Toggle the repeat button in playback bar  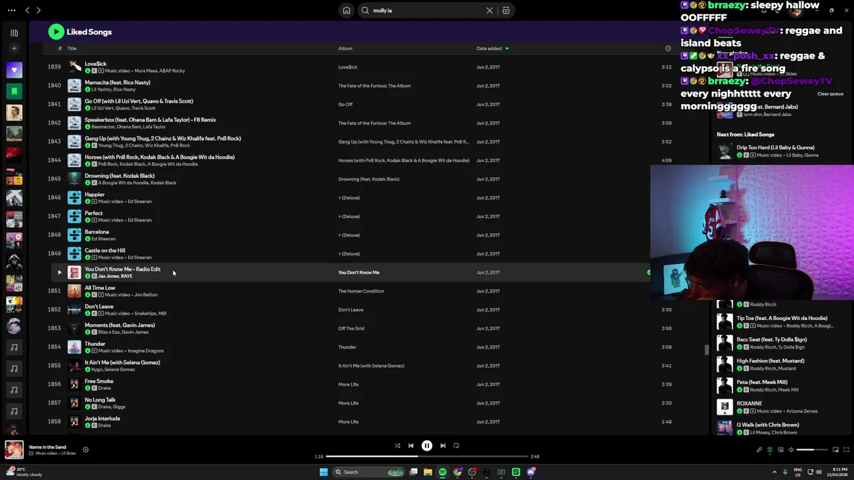(x=456, y=446)
